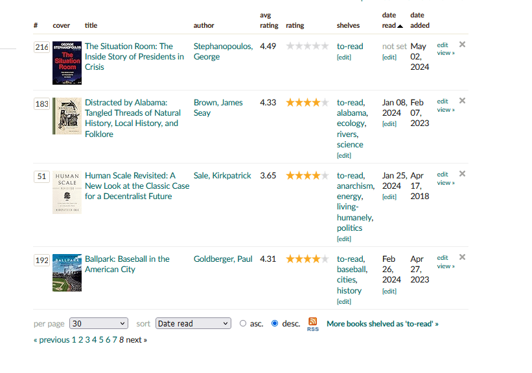Image resolution: width=532 pixels, height=373 pixels.
Task: Rate The Situation Room five stars
Action: [x=324, y=47]
